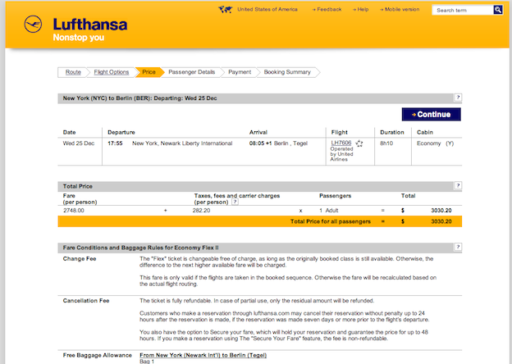Go back to the Route step
This screenshot has height=364, width=512.
[73, 72]
